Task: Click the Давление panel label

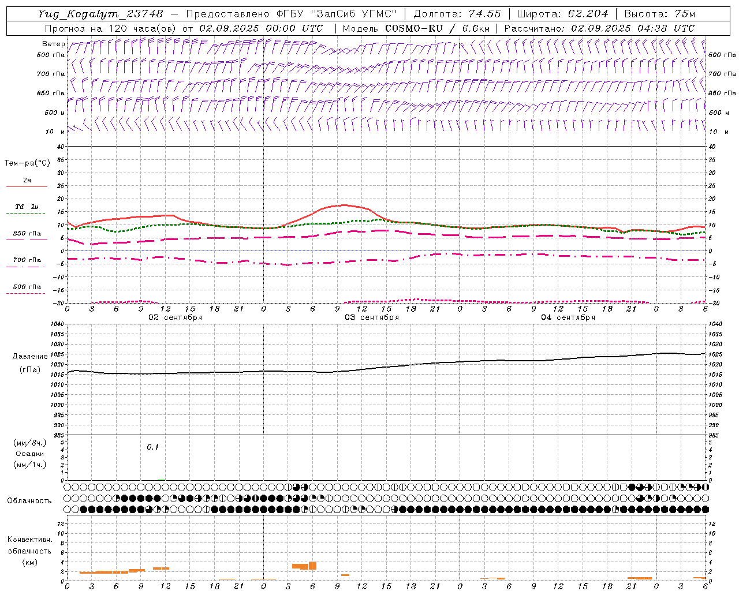Action: [x=30, y=357]
